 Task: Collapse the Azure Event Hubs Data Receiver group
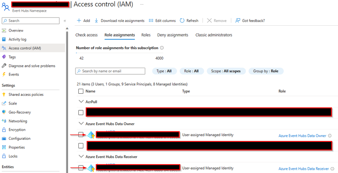(81, 156)
